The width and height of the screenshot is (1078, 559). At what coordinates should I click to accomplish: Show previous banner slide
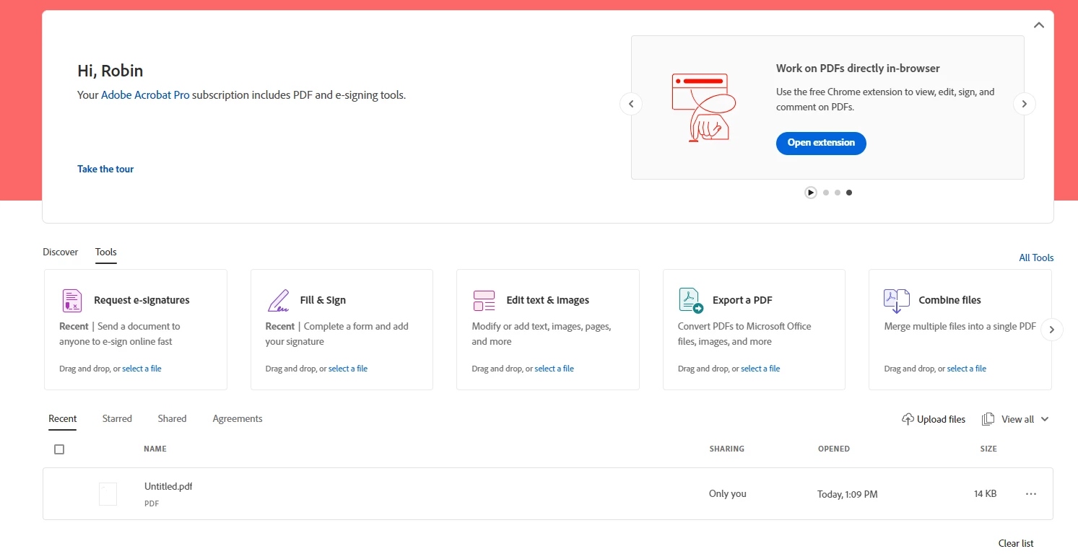(x=631, y=104)
